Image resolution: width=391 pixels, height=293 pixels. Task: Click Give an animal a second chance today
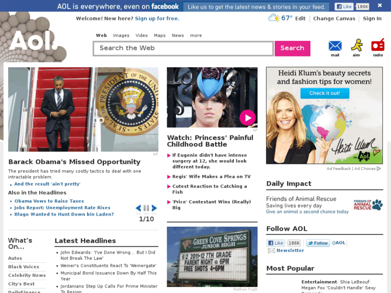point(307,212)
